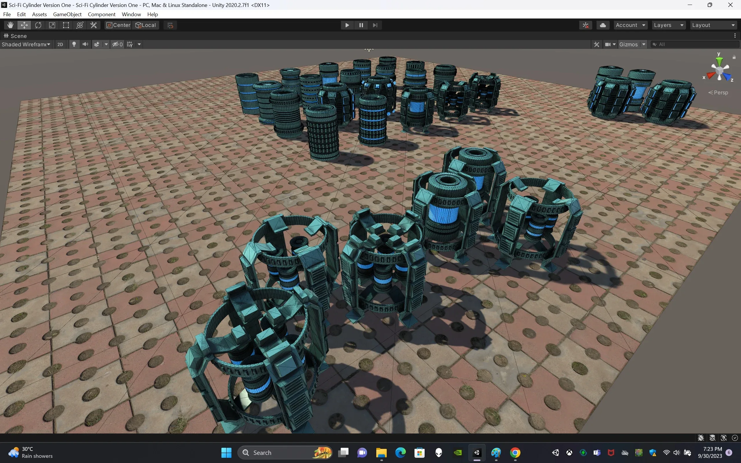Image resolution: width=741 pixels, height=463 pixels.
Task: Open the Shaded Wireframe draw mode dropdown
Action: tap(26, 44)
